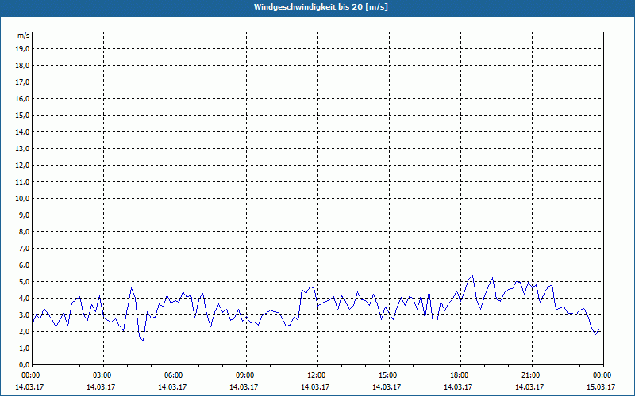The height and width of the screenshot is (396, 635).
Task: Select the "12,0" y-axis label
Action: [x=22, y=166]
